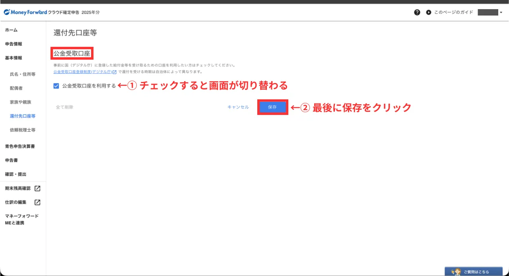The image size is (509, 276).
Task: Go to 配偶者 section
Action: (16, 88)
